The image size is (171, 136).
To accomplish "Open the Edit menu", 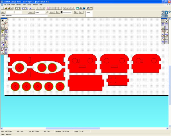I will tap(9, 5).
